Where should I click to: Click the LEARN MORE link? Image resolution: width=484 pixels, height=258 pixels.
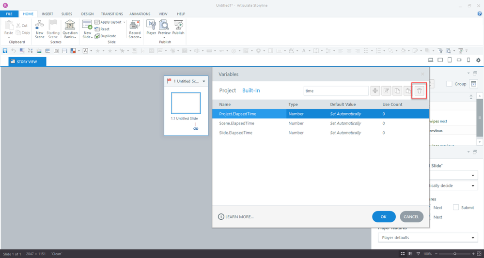tap(236, 217)
